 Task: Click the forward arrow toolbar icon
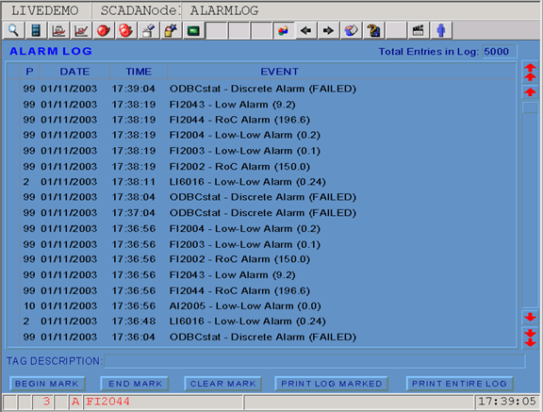pos(328,30)
